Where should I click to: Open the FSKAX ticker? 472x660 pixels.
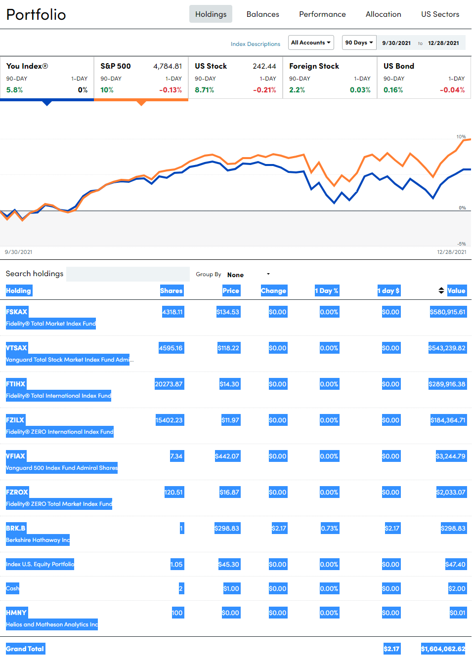17,312
